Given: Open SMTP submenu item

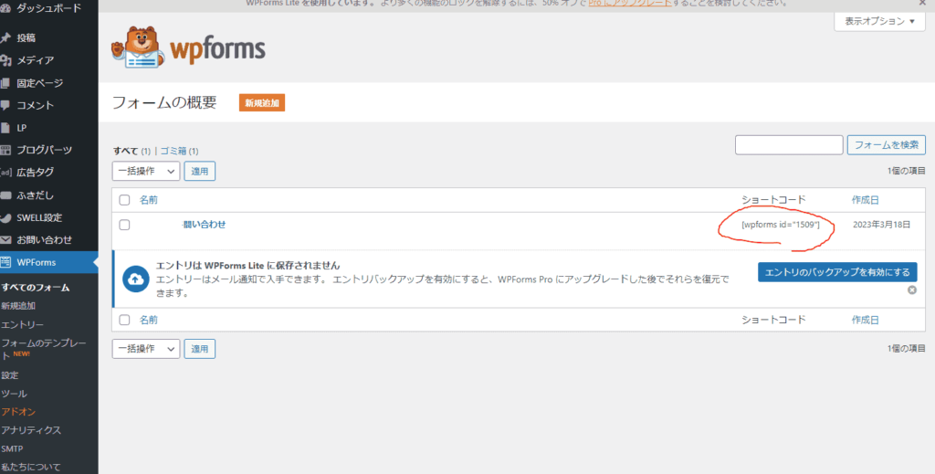Looking at the screenshot, I should tap(12, 448).
